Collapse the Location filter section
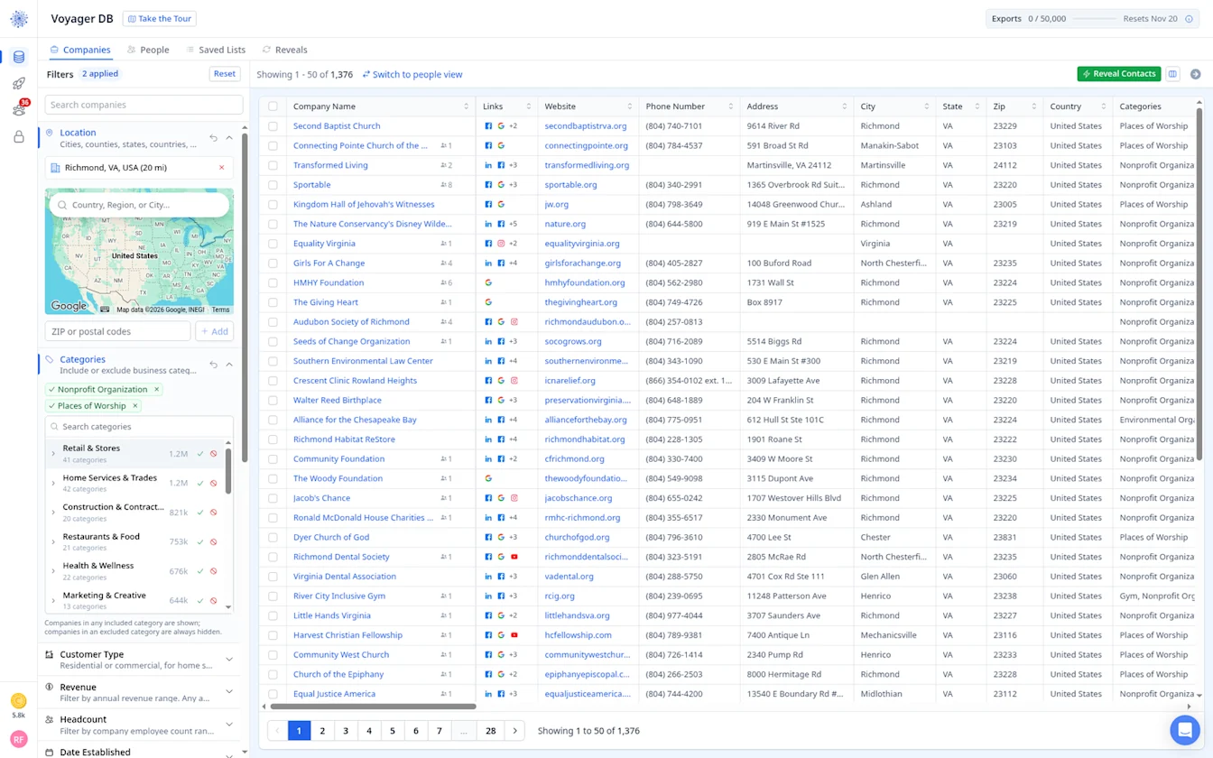The width and height of the screenshot is (1213, 758). click(x=229, y=138)
